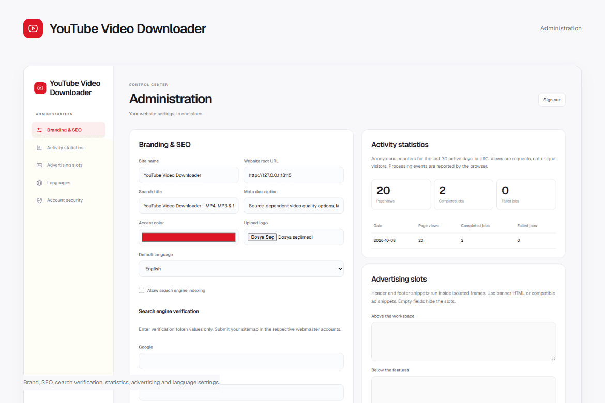Image resolution: width=605 pixels, height=403 pixels.
Task: Click the Below the features textarea
Action: point(463,390)
